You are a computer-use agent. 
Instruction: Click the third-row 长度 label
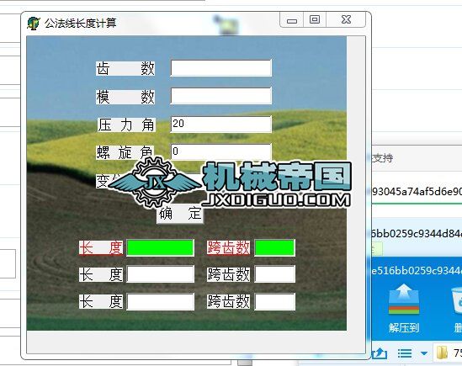[x=101, y=301]
